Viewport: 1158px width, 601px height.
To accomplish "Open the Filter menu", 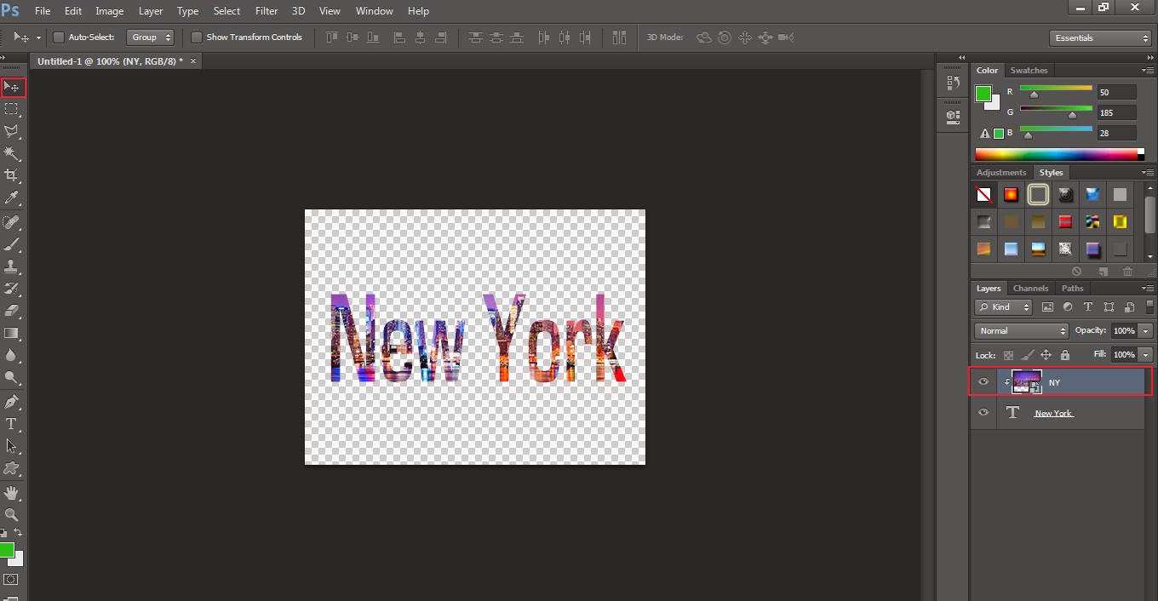I will pos(267,11).
